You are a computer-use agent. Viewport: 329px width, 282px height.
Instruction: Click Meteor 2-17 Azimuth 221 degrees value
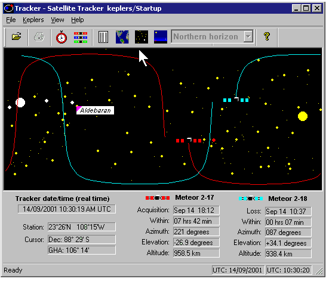(196, 232)
